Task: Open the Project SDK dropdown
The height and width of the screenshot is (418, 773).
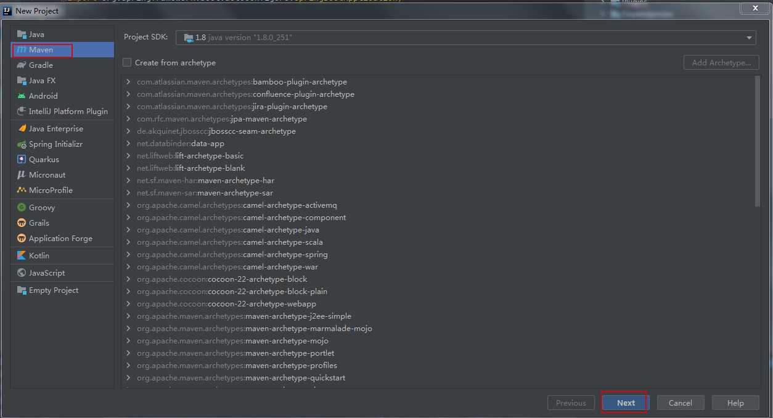Action: click(x=750, y=38)
